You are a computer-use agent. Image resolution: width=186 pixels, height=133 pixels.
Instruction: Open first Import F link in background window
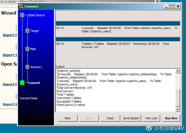10,35
